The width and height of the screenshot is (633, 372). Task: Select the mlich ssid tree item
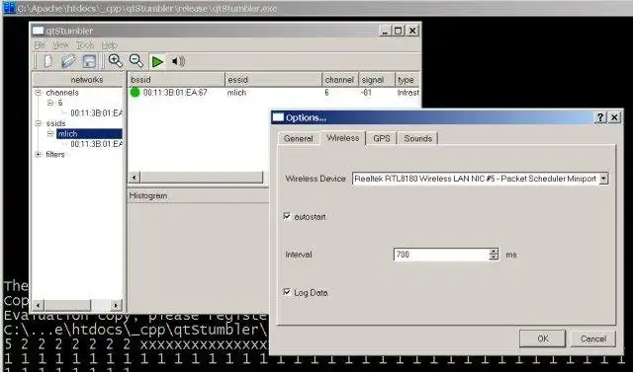coord(89,133)
